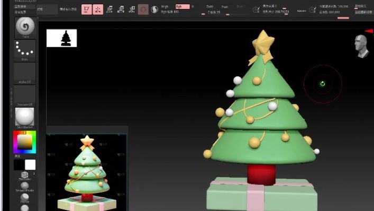374x211 pixels.
Task: Click the active points count readout
Action: pos(333,6)
